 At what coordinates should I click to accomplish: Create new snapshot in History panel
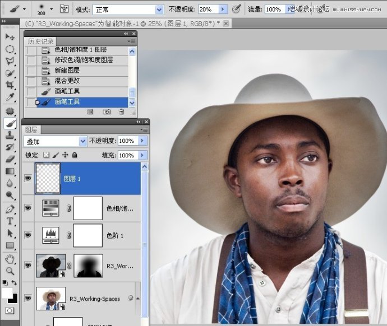tap(107, 112)
